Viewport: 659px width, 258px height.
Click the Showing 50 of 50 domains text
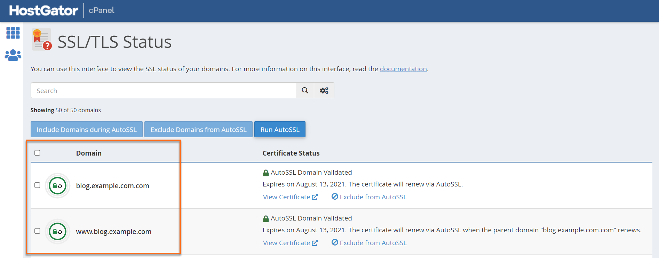(x=66, y=110)
